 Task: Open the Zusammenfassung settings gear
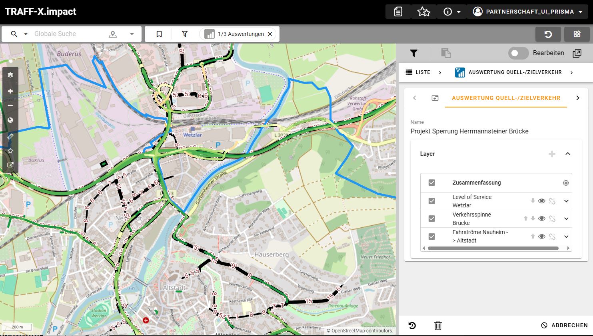click(566, 183)
